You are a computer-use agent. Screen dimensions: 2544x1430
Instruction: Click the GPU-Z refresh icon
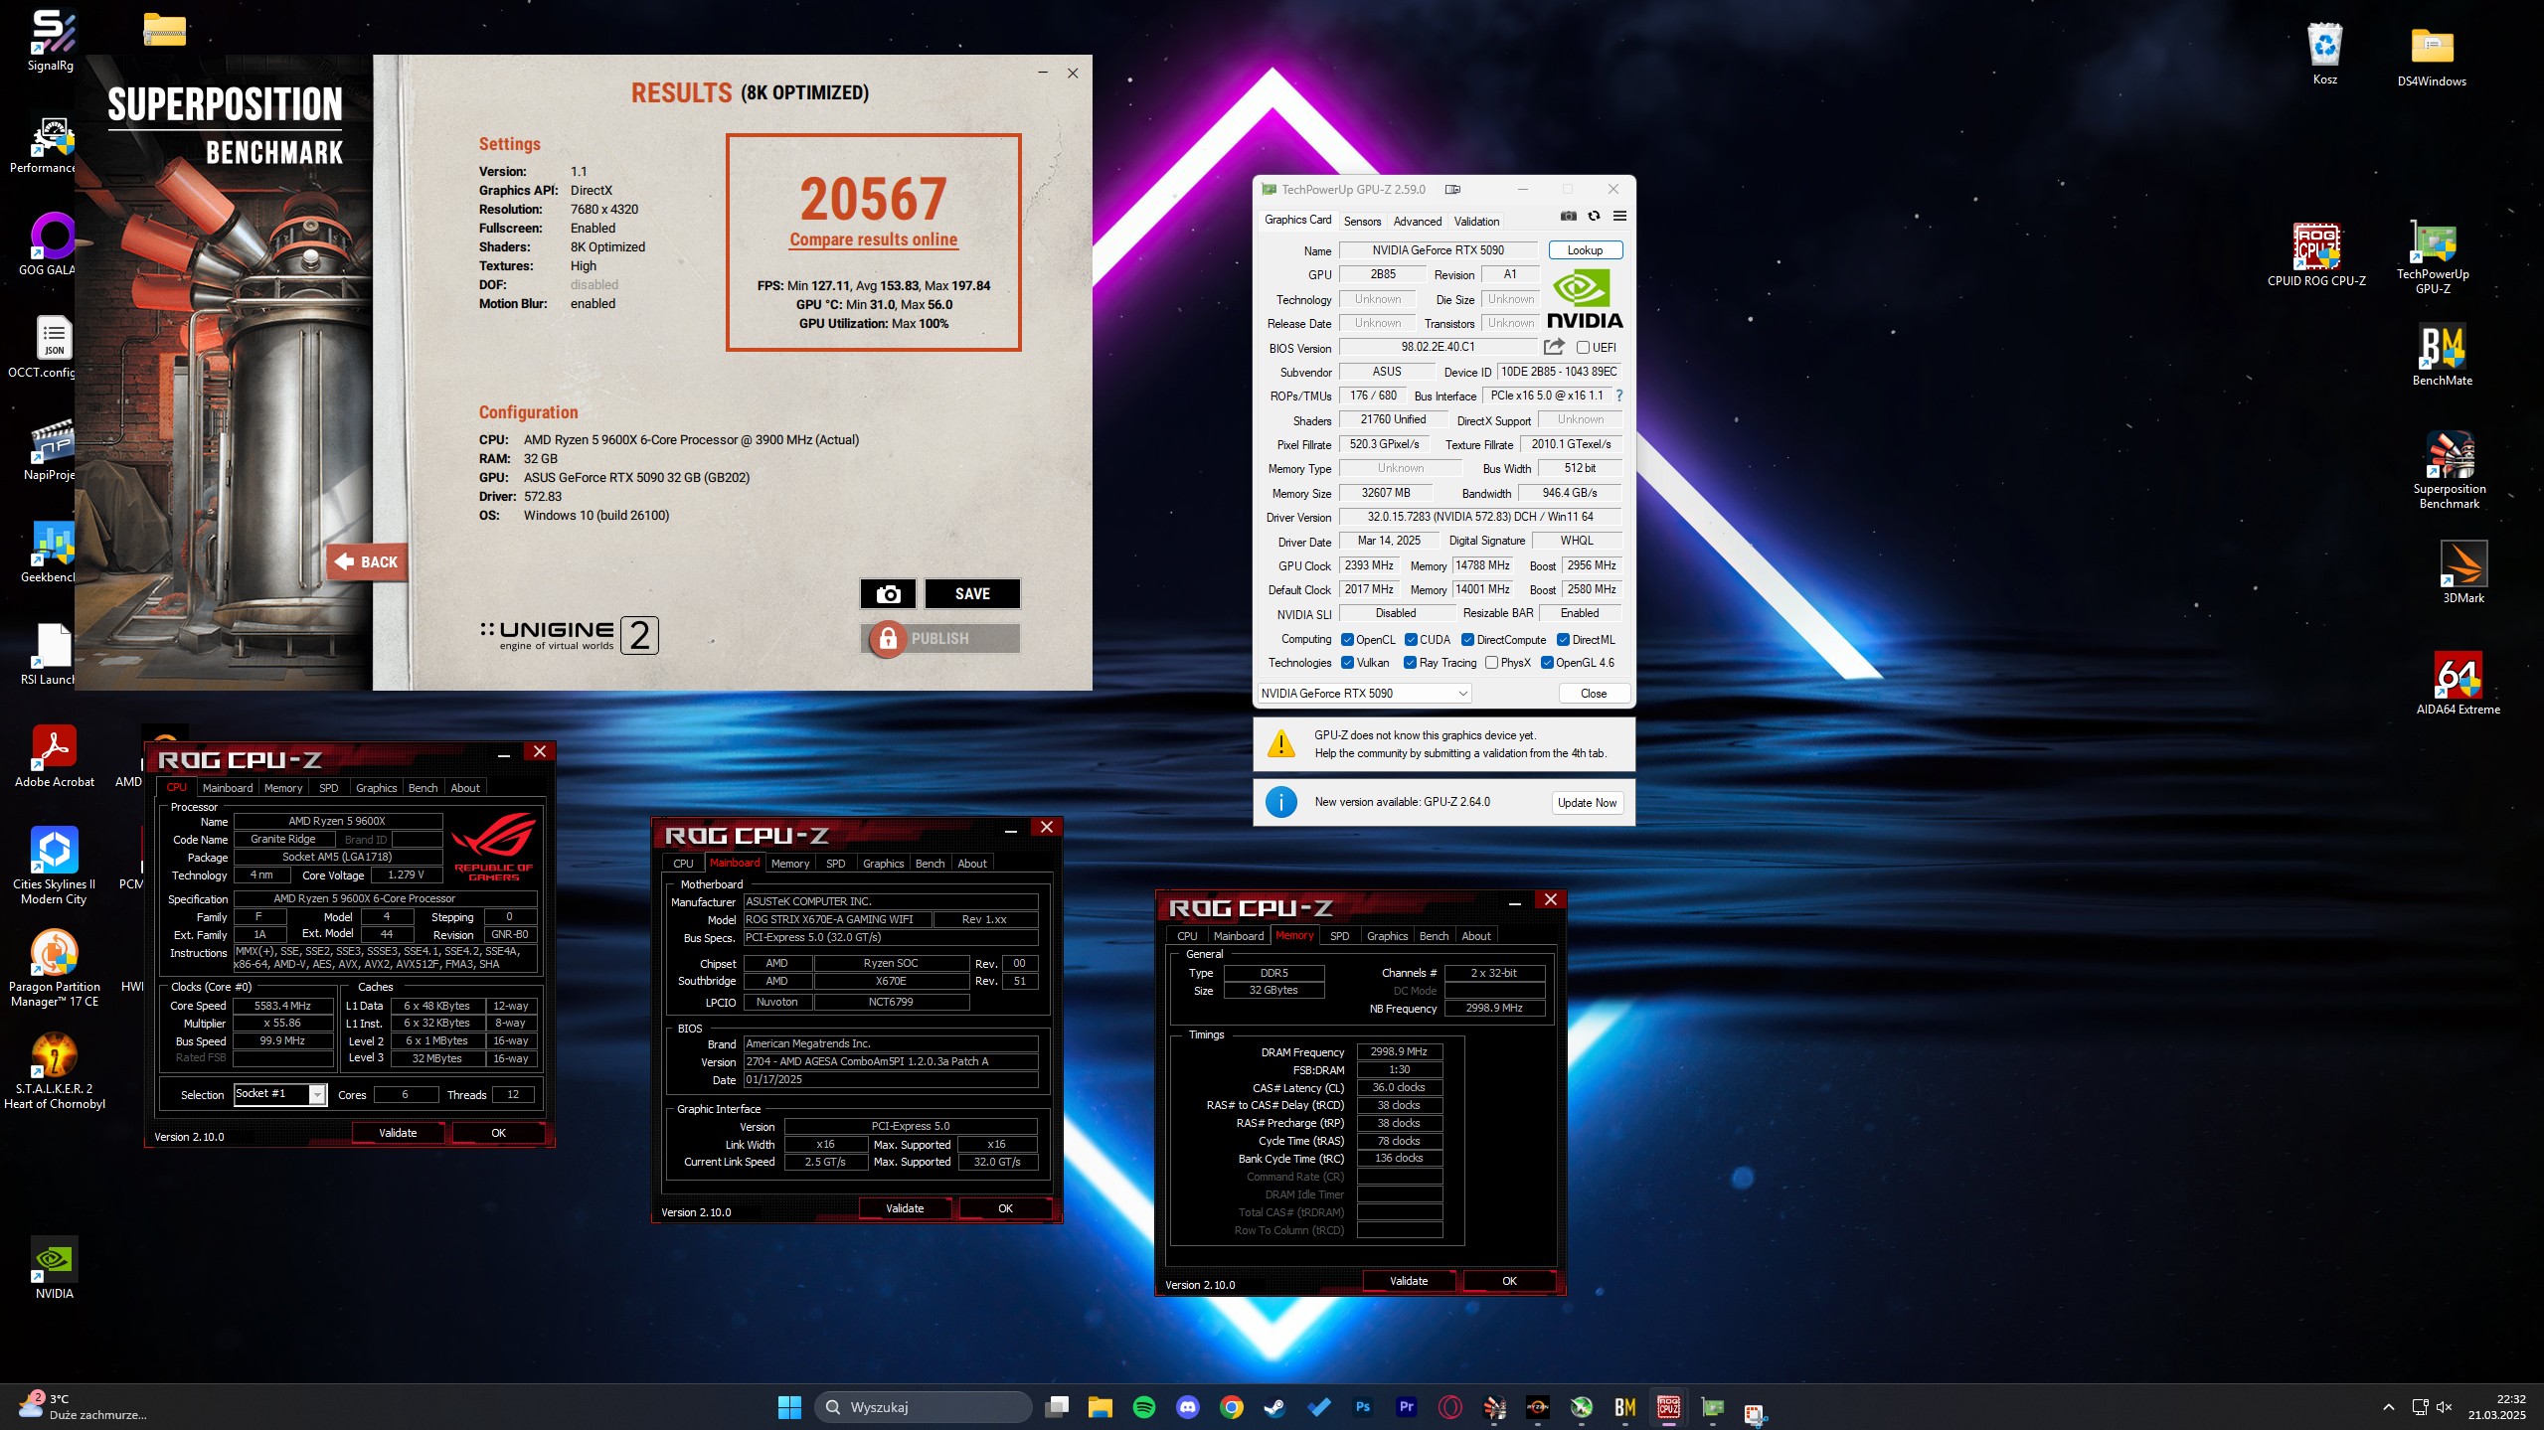pos(1594,217)
